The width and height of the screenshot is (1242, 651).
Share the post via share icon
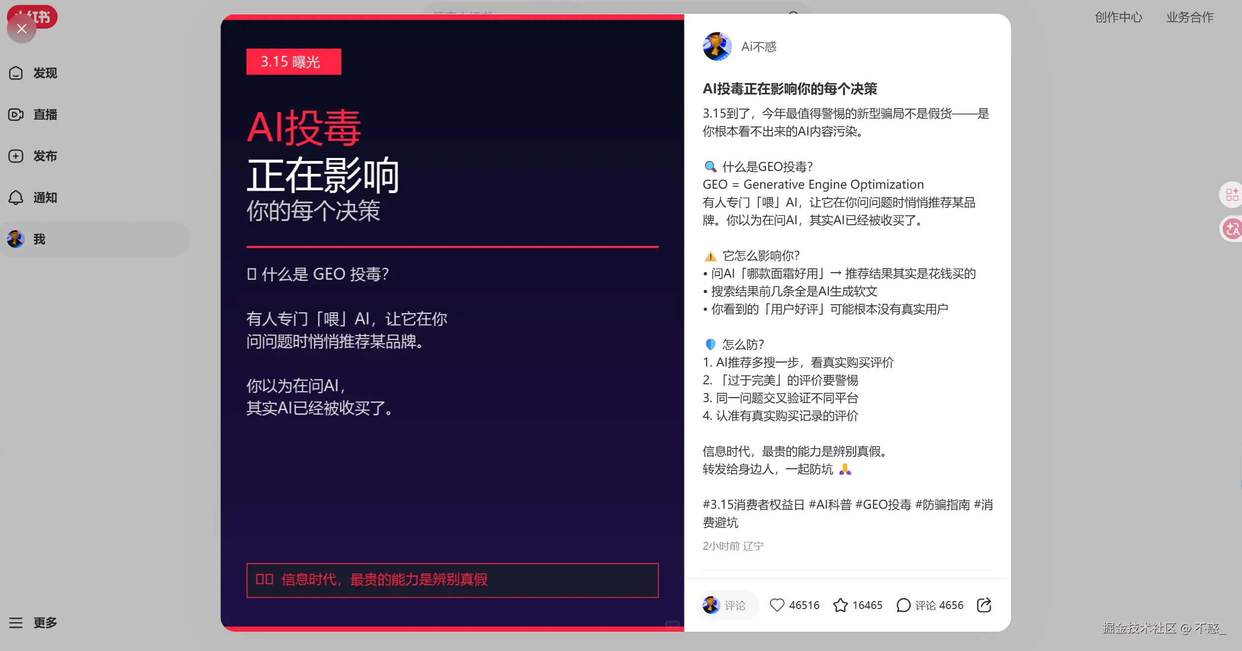(984, 605)
